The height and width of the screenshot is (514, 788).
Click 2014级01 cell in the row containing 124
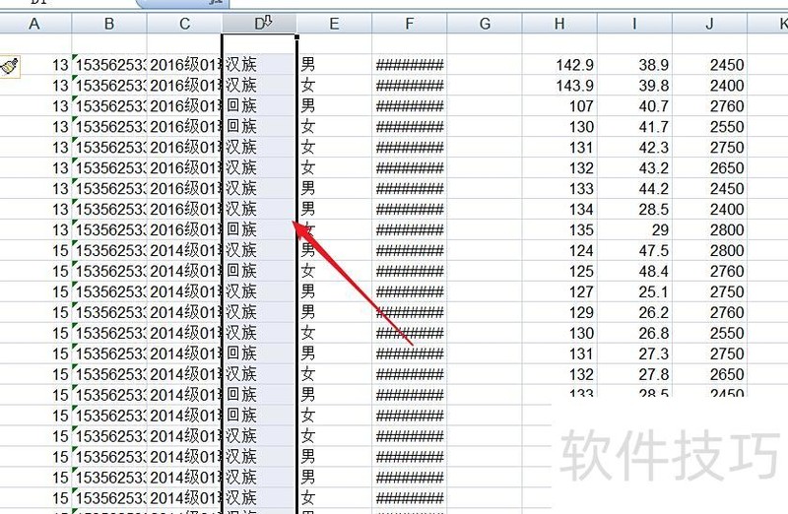[x=184, y=250]
